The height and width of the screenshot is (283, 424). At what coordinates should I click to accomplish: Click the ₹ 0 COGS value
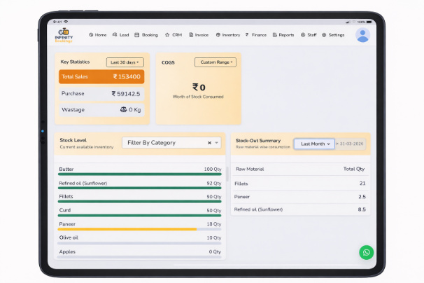(199, 87)
